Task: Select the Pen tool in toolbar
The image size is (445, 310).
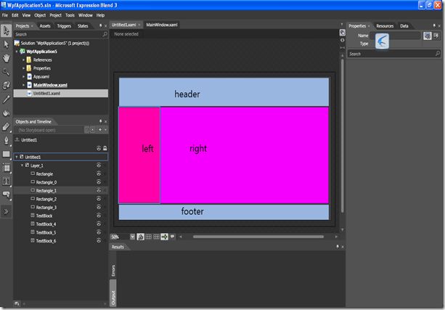Action: [6, 140]
